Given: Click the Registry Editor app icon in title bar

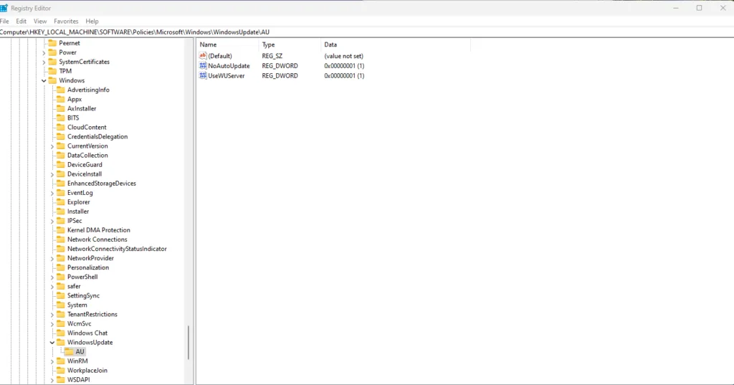Looking at the screenshot, I should pyautogui.click(x=4, y=8).
